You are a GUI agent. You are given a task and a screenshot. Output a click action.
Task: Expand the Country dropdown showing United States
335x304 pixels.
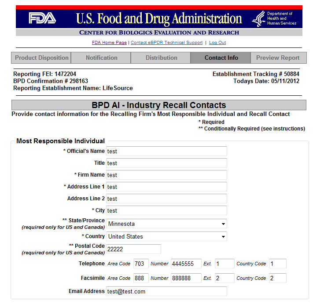[x=166, y=236]
